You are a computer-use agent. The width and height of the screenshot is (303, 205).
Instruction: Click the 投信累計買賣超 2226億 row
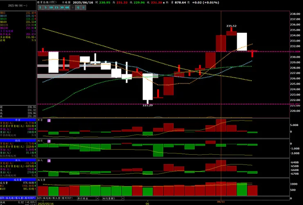pyautogui.click(x=18, y=146)
